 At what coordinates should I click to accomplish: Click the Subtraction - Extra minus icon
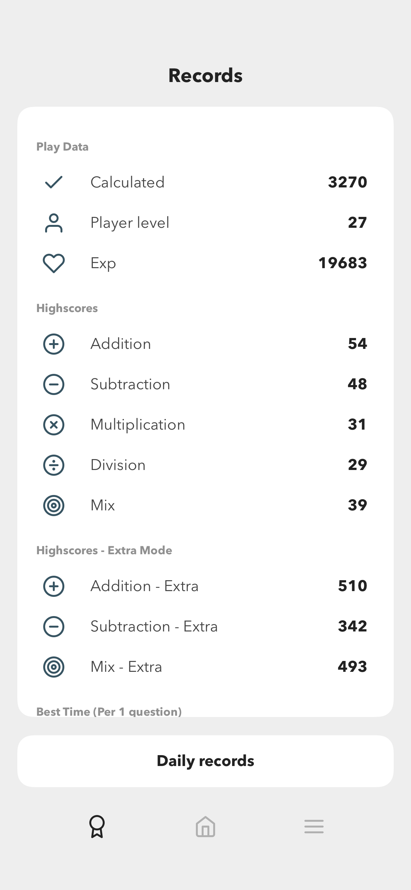point(54,626)
